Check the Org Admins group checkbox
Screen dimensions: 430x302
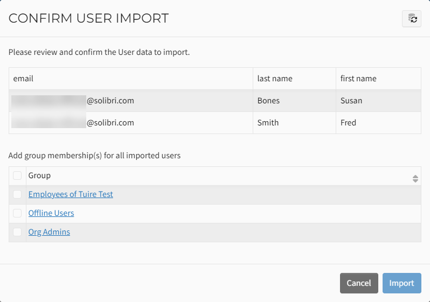17,232
